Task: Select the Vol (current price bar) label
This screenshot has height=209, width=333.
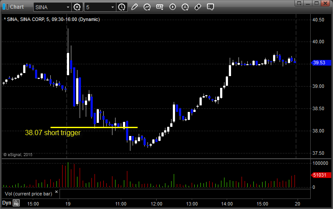Action: (x=28, y=194)
